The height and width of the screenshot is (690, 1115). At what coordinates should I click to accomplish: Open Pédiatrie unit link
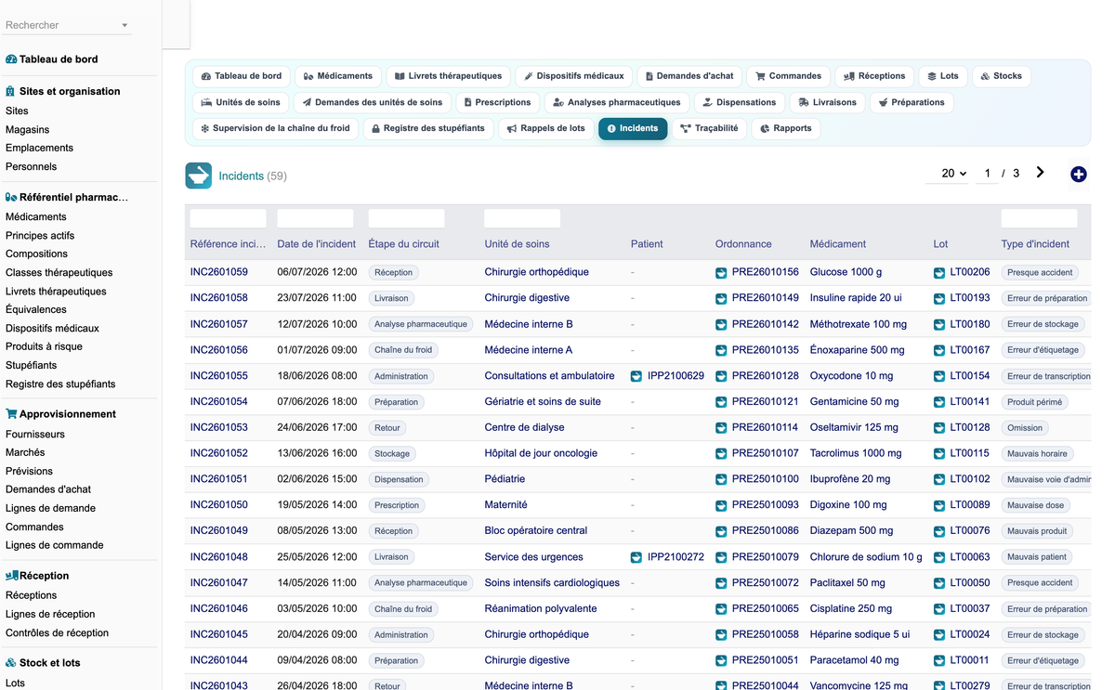[505, 479]
